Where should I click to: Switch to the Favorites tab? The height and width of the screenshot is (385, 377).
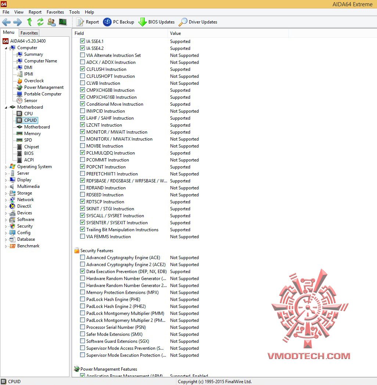29,33
